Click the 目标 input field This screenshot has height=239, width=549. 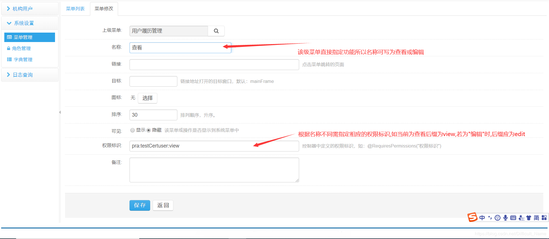pos(153,81)
